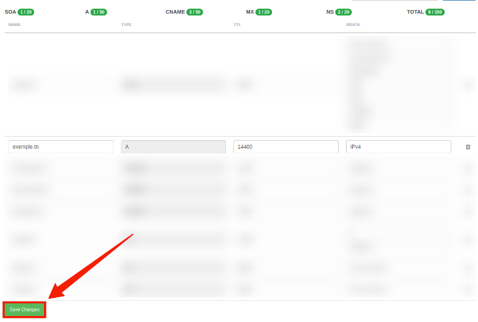478x322 pixels.
Task: Click the NAME column header
Action: click(15, 25)
